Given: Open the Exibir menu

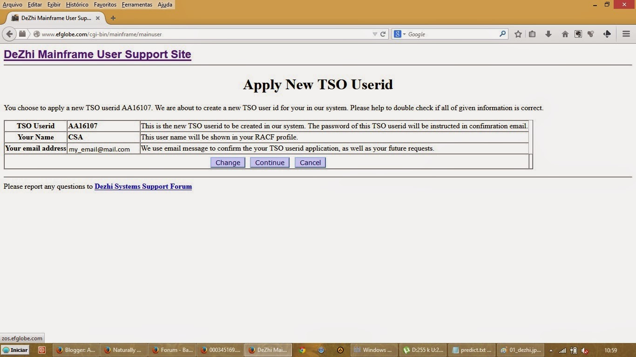Looking at the screenshot, I should point(54,5).
